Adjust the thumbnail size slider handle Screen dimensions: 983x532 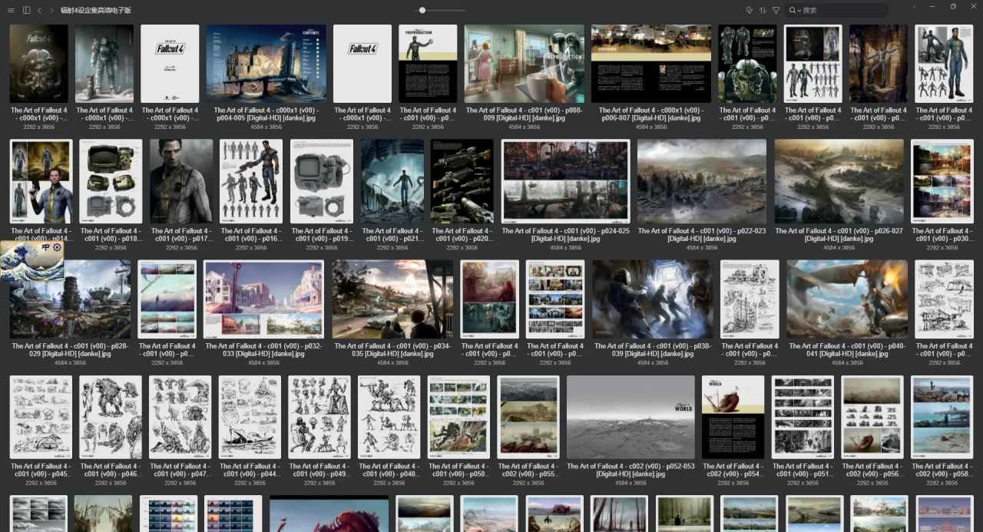pos(422,10)
